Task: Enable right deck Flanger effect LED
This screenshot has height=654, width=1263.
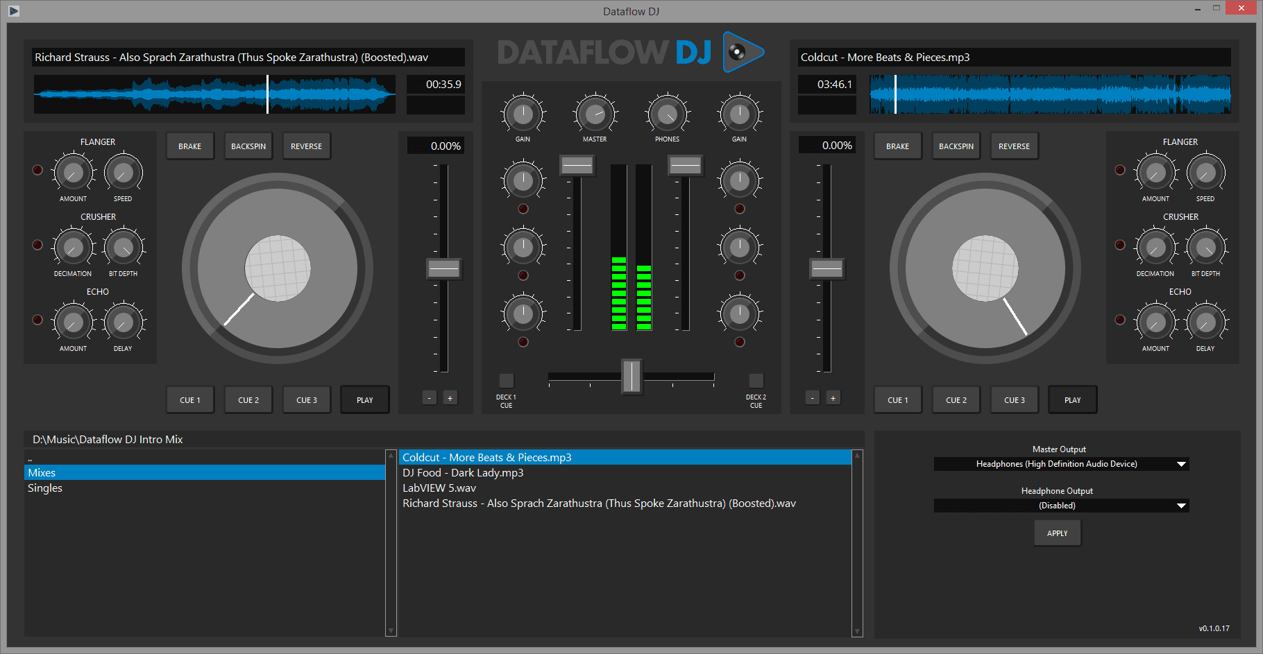Action: pyautogui.click(x=1120, y=170)
